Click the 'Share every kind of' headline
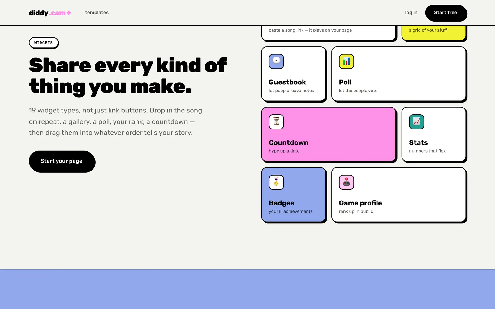Screen dimensions: 495x309 [x=128, y=65]
